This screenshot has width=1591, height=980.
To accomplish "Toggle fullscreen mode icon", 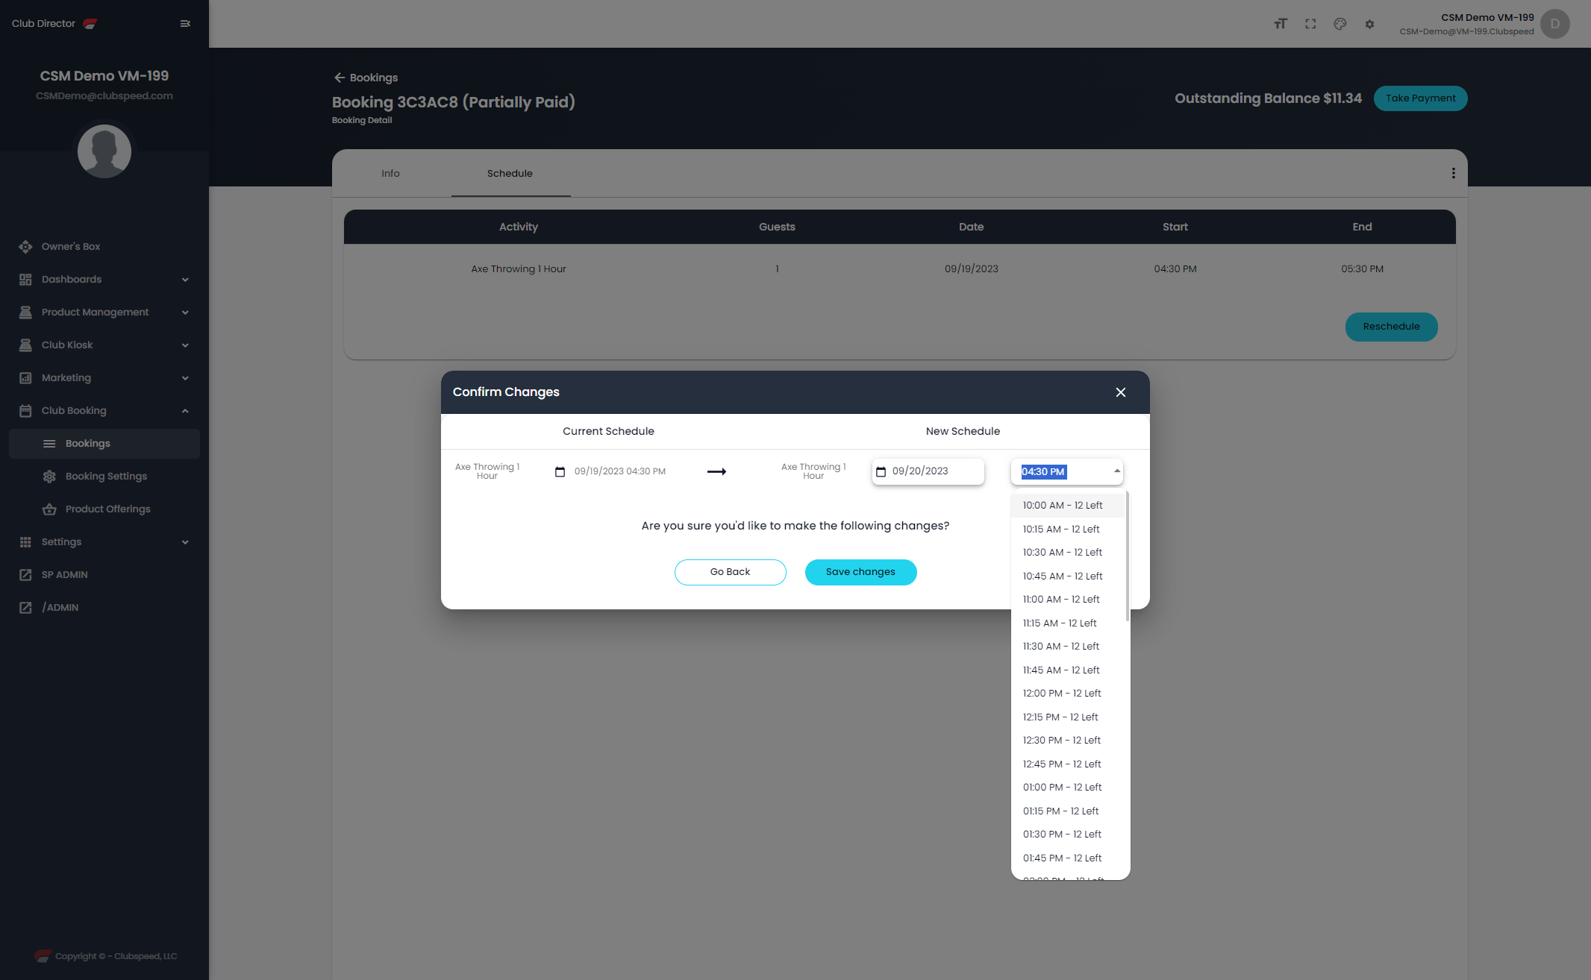I will click(x=1310, y=24).
